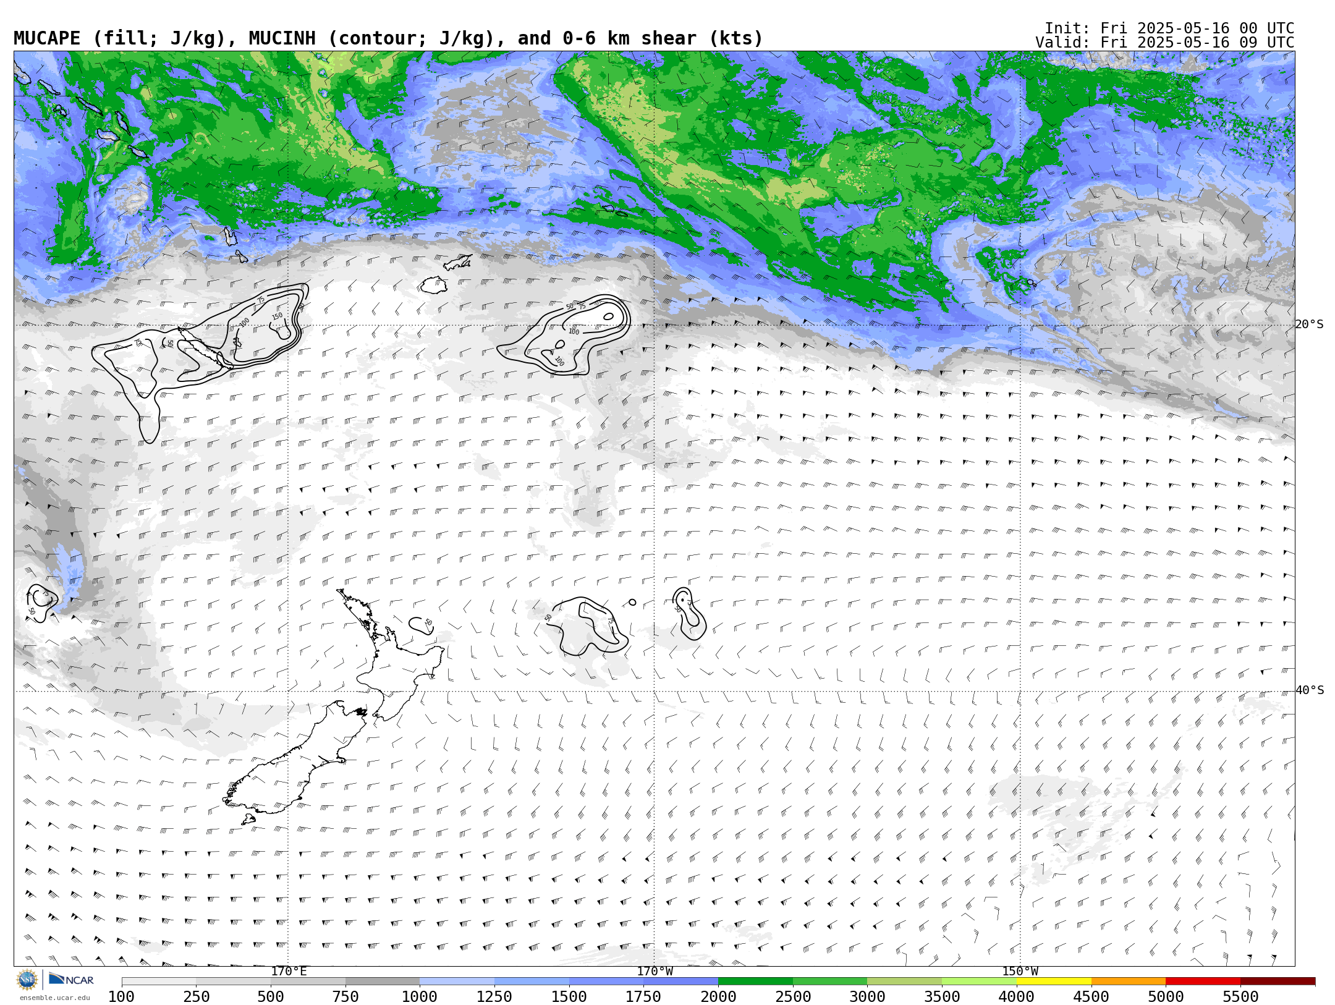The width and height of the screenshot is (1335, 1005).
Task: Click the colorbar swatch between 1000 and 1250
Action: tap(457, 982)
